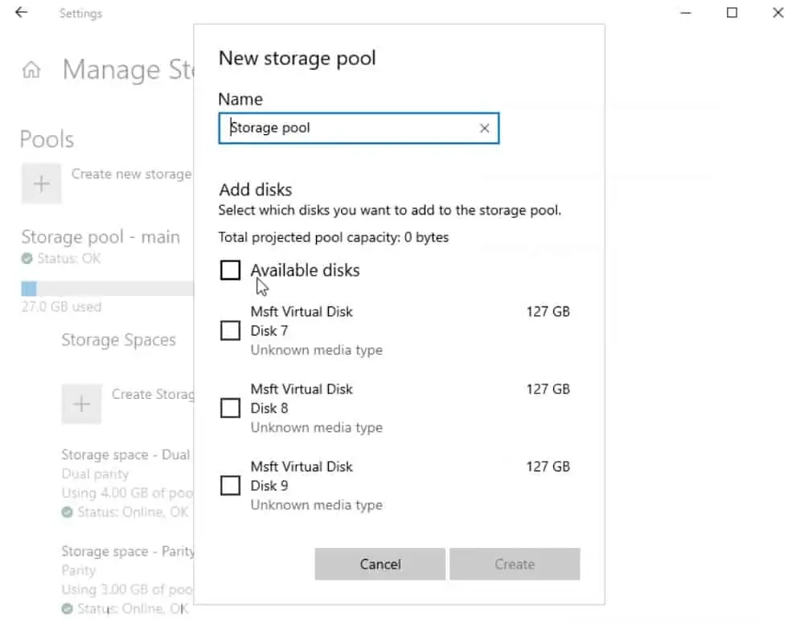Select the Storage space - Dual parity entry
Viewport: 796px width, 629px height.
tap(125, 454)
